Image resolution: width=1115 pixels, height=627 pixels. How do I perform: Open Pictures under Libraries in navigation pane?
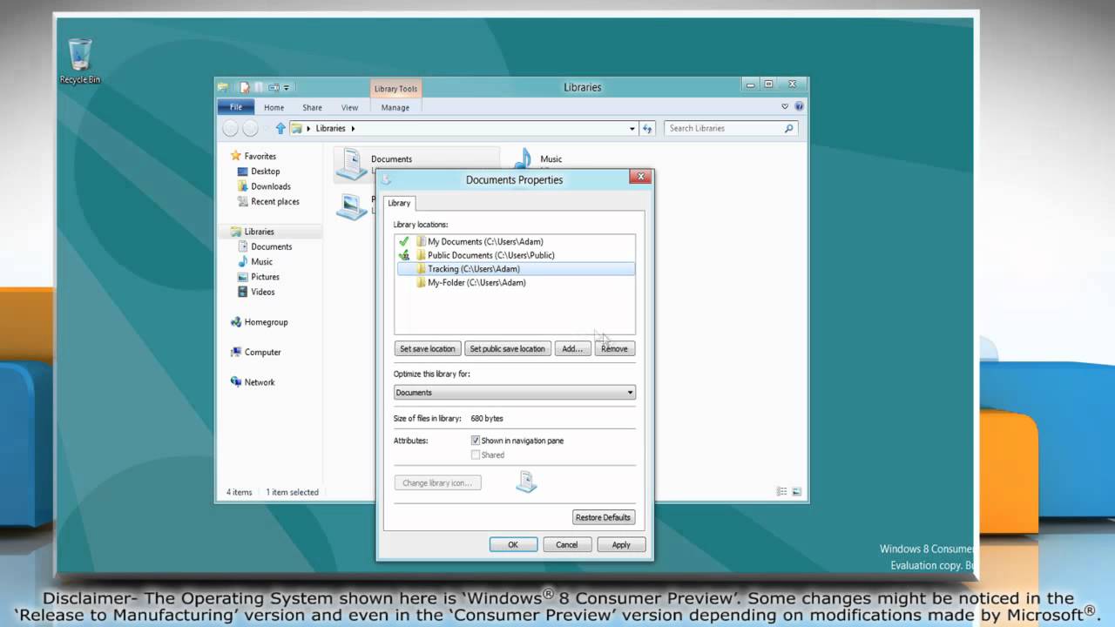pyautogui.click(x=265, y=277)
